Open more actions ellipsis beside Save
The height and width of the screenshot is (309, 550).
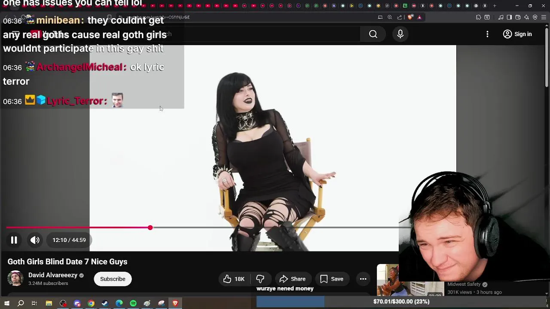click(363, 279)
